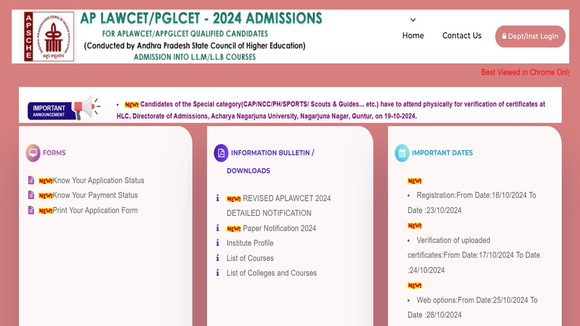Screen dimensions: 580x326
Task: Click the Admission into L.L.M/L.L.B Courses text
Action: pos(195,57)
